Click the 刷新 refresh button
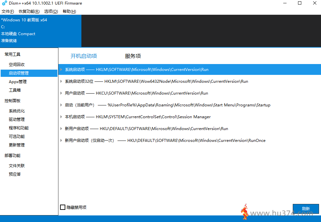Screen dimensions: 321x222 306,209
